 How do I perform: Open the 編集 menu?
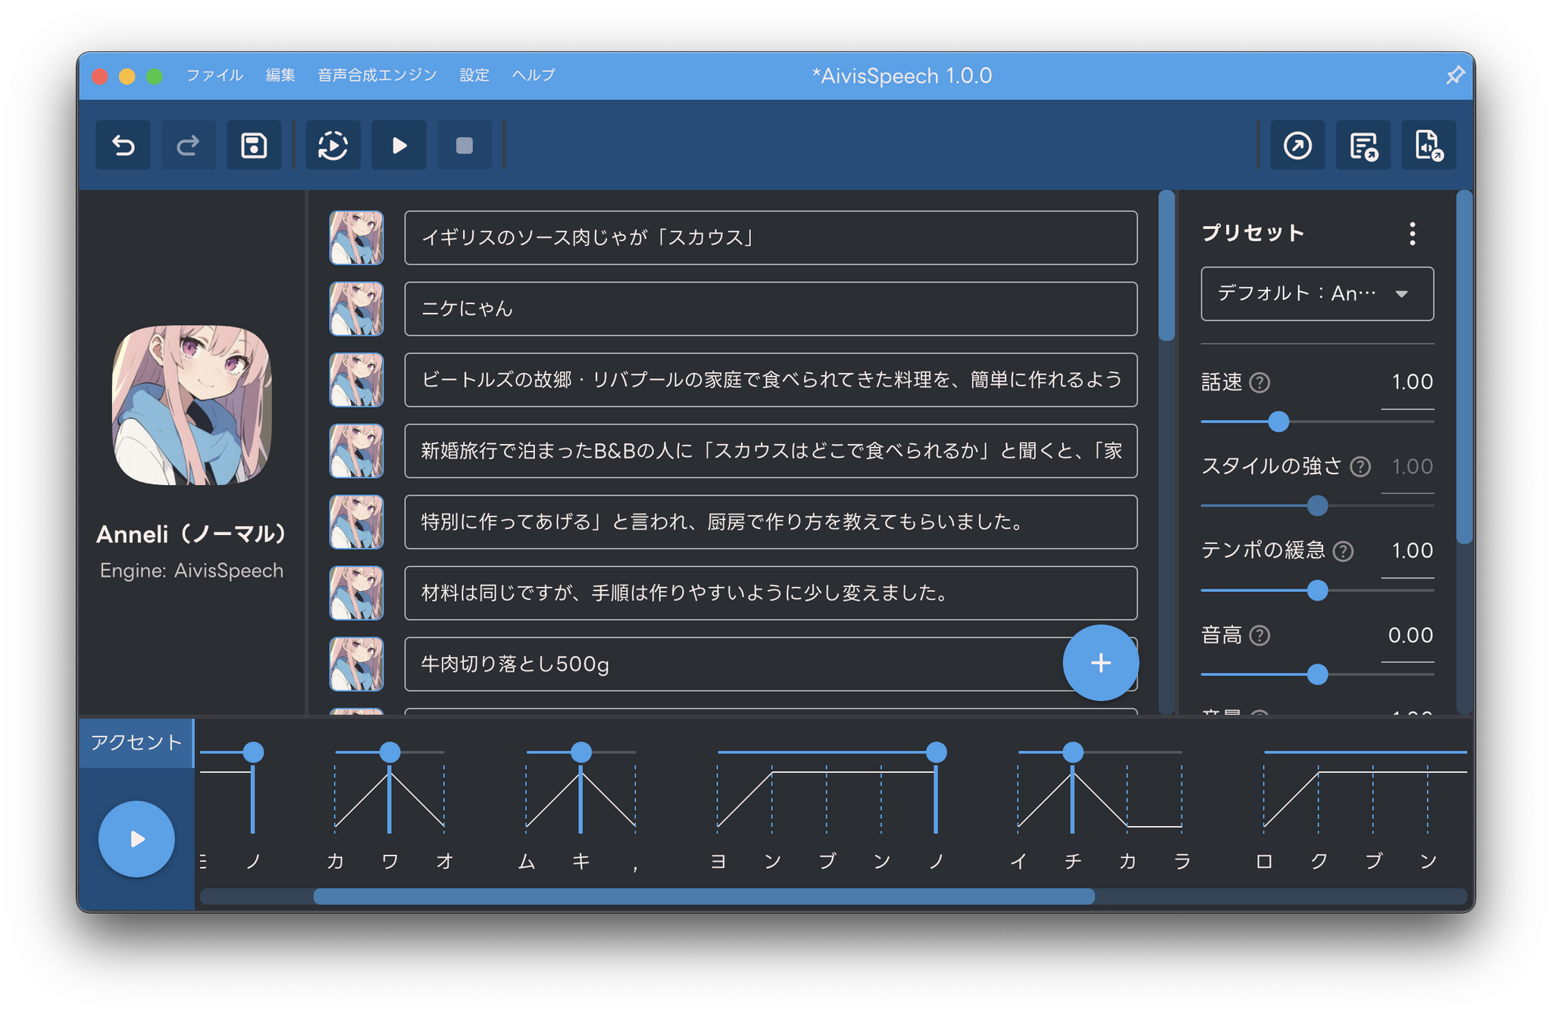(280, 75)
